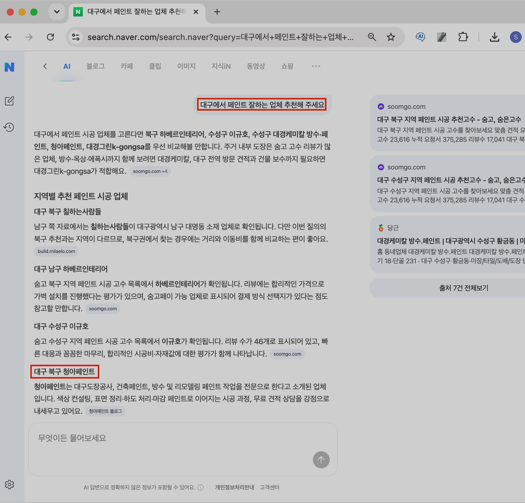This screenshot has height=503, width=525.
Task: Open 대구 수성구 지역 페인트 시공 source card
Action: click(x=447, y=184)
